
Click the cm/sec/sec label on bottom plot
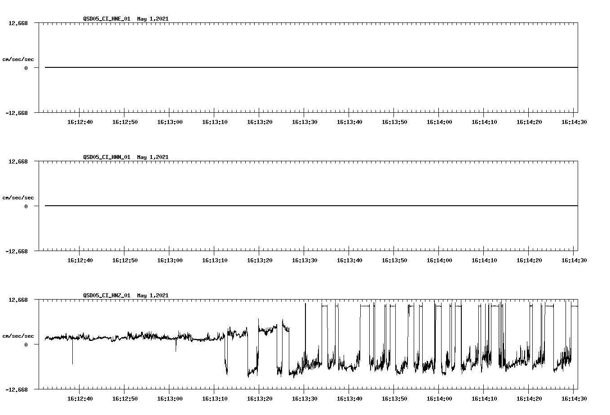(18, 335)
